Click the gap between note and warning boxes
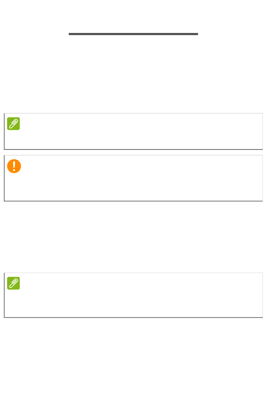 (x=133, y=152)
